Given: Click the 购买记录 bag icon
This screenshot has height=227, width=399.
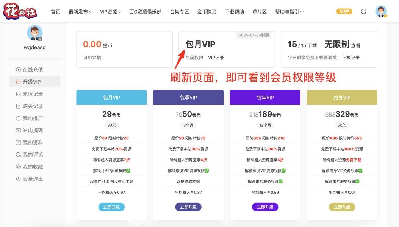Looking at the screenshot, I should (x=18, y=106).
